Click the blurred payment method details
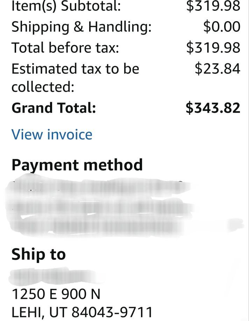This screenshot has height=321, width=249. coord(101,207)
